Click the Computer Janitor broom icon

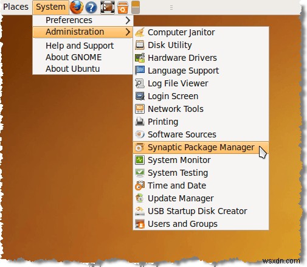pyautogui.click(x=140, y=32)
